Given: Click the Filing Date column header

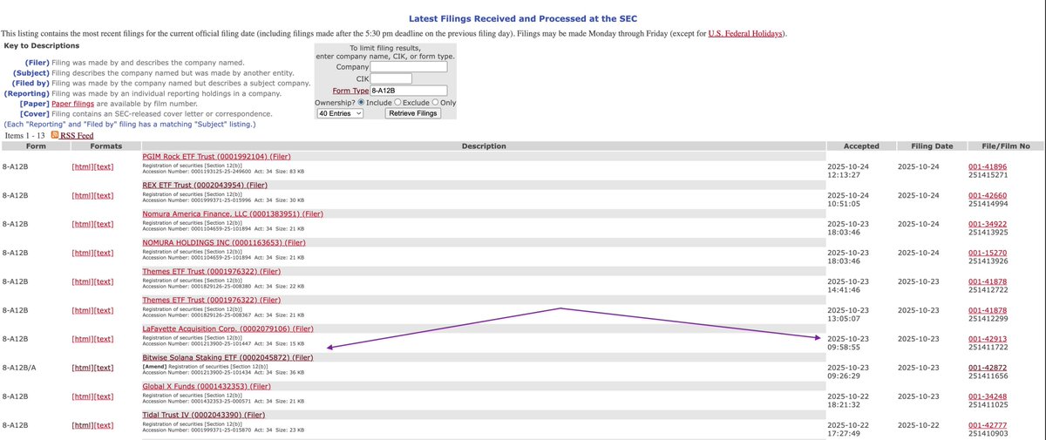Looking at the screenshot, I should pos(932,146).
